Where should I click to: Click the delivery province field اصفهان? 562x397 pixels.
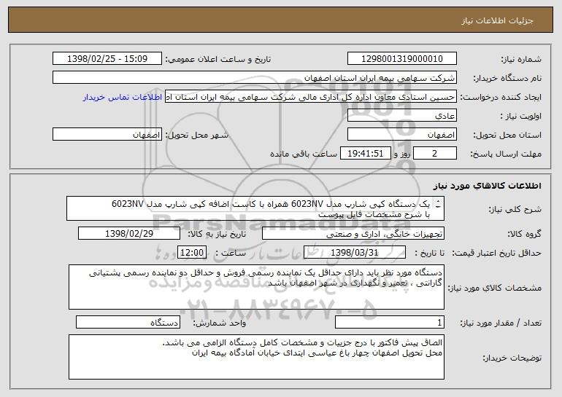[401, 135]
